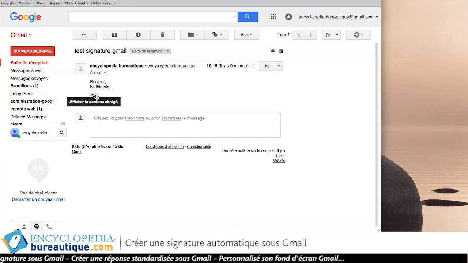The width and height of the screenshot is (468, 263).
Task: Click the blue search magnifier button
Action: tap(248, 17)
